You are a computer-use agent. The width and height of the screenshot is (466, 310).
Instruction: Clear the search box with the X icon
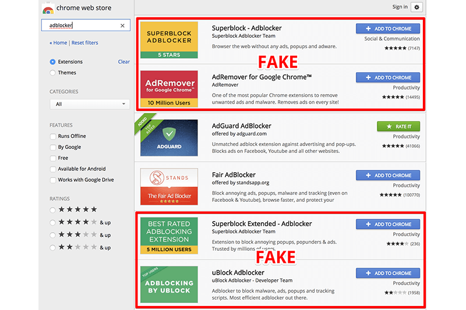click(x=122, y=26)
